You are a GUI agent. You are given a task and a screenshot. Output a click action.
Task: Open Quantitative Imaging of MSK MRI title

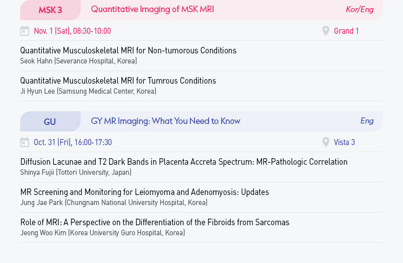152,9
